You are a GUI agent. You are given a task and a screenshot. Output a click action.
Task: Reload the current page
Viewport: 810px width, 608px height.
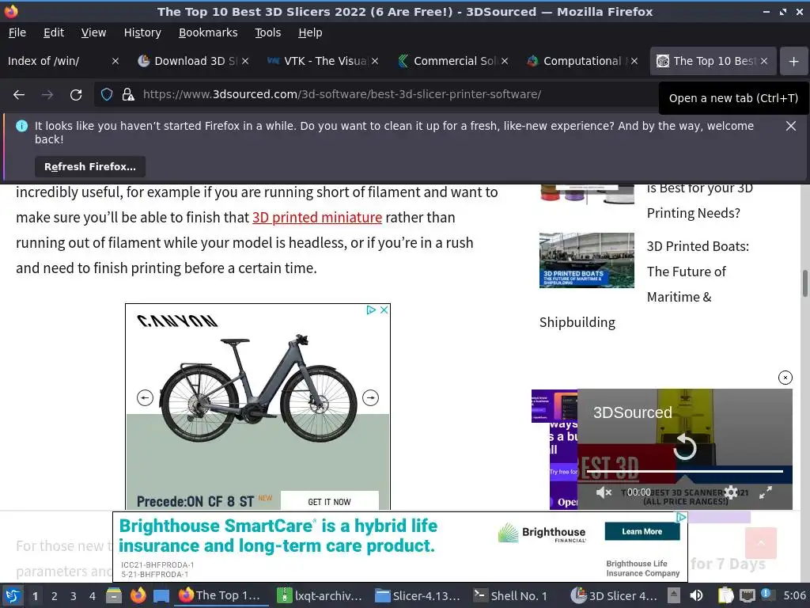point(76,95)
